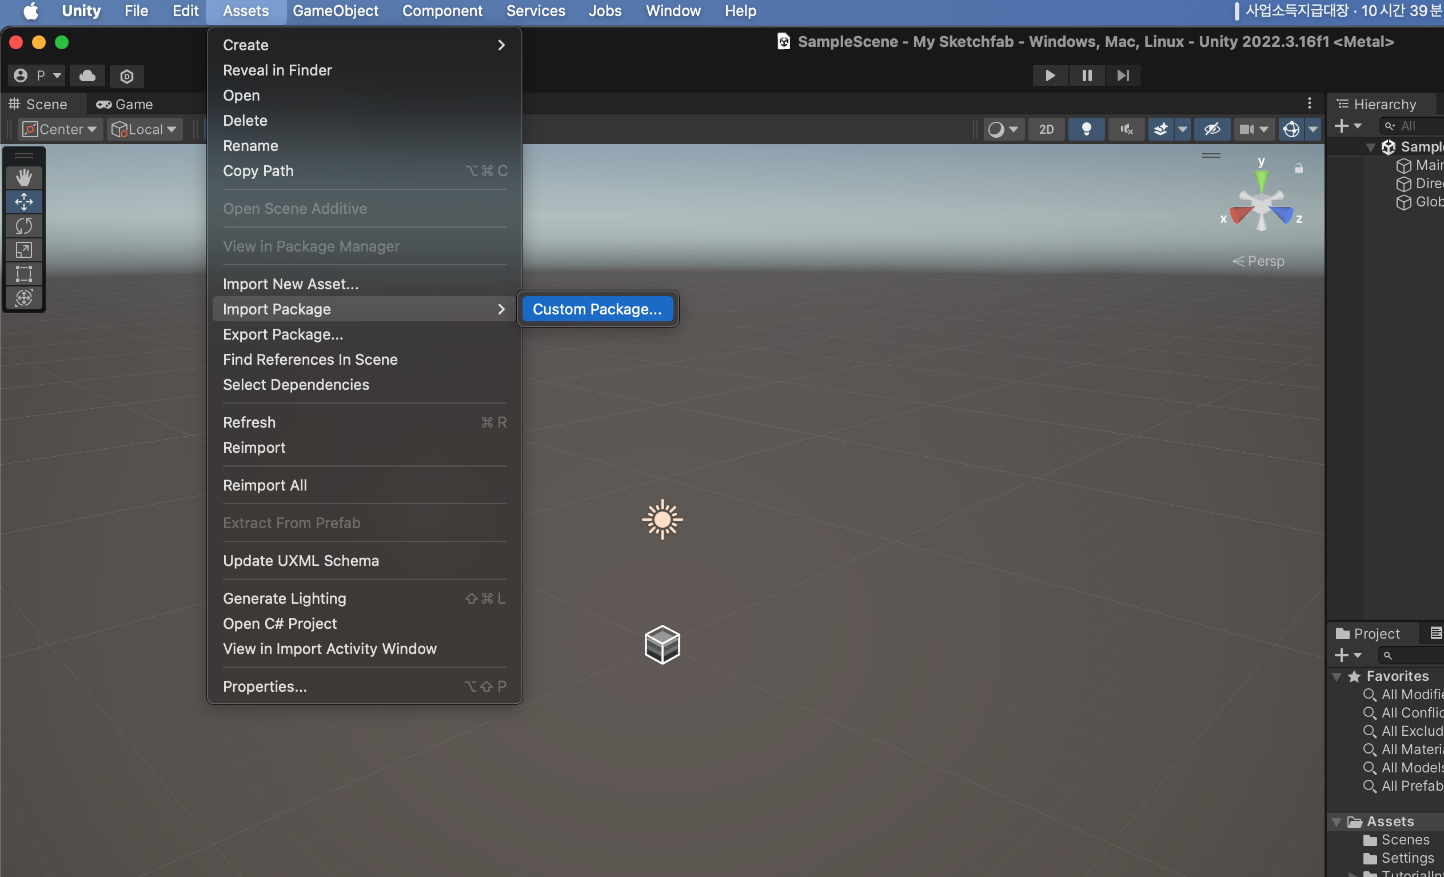Select the Rotate tool
The image size is (1444, 877).
23,226
